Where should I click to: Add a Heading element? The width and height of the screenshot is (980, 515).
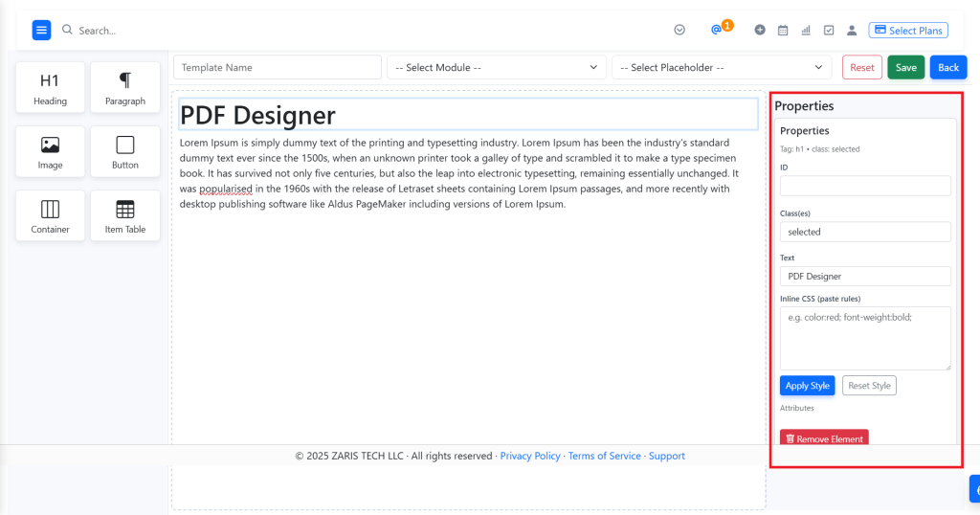tap(50, 87)
